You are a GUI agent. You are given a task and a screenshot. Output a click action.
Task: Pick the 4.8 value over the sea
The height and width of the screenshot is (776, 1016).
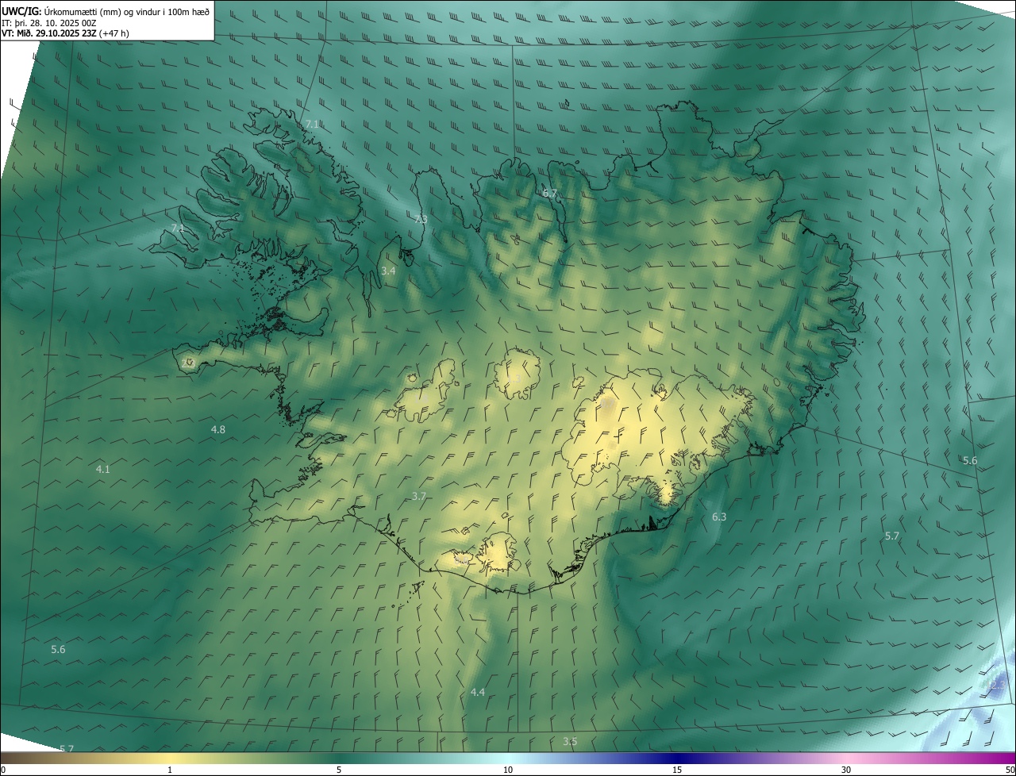pyautogui.click(x=217, y=430)
